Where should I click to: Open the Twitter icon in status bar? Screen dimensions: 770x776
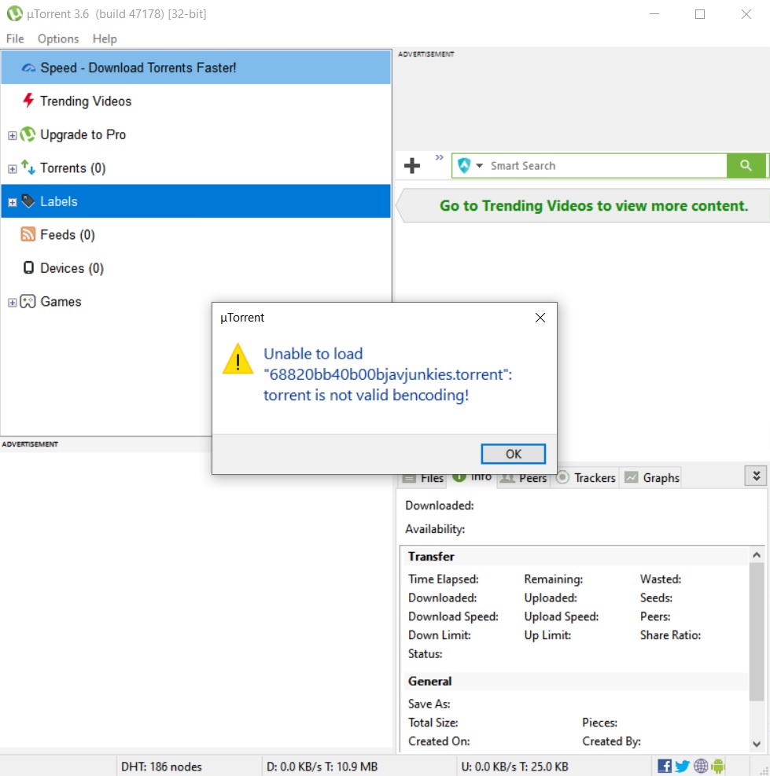pyautogui.click(x=683, y=766)
